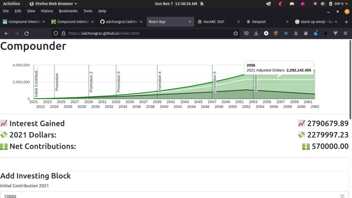Open the Bookmarks menu
The height and width of the screenshot is (198, 352).
(68, 11)
